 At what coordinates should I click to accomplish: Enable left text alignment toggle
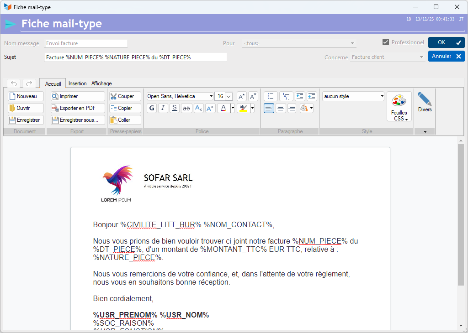(x=269, y=108)
